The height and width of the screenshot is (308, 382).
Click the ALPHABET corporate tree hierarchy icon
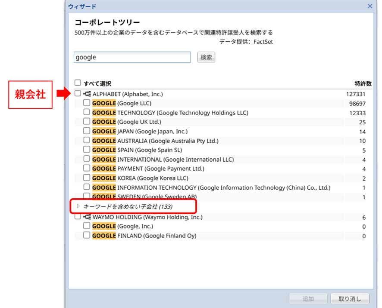pos(87,94)
